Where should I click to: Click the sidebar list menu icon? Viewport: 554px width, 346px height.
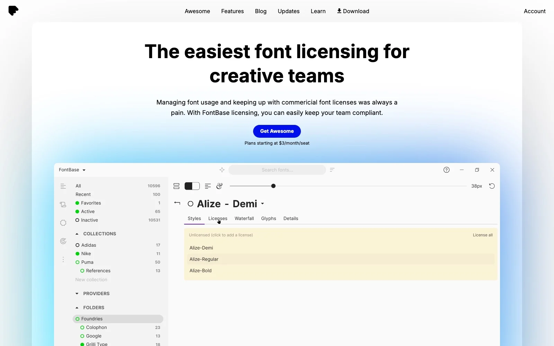pos(63,186)
